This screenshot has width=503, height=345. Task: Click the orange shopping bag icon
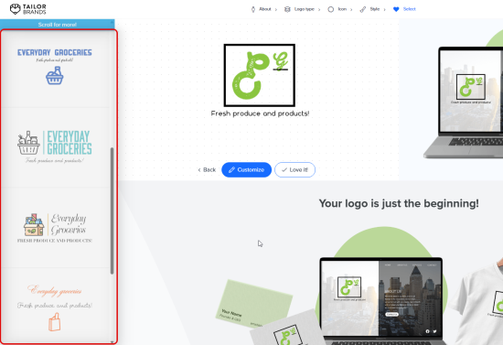[55, 322]
